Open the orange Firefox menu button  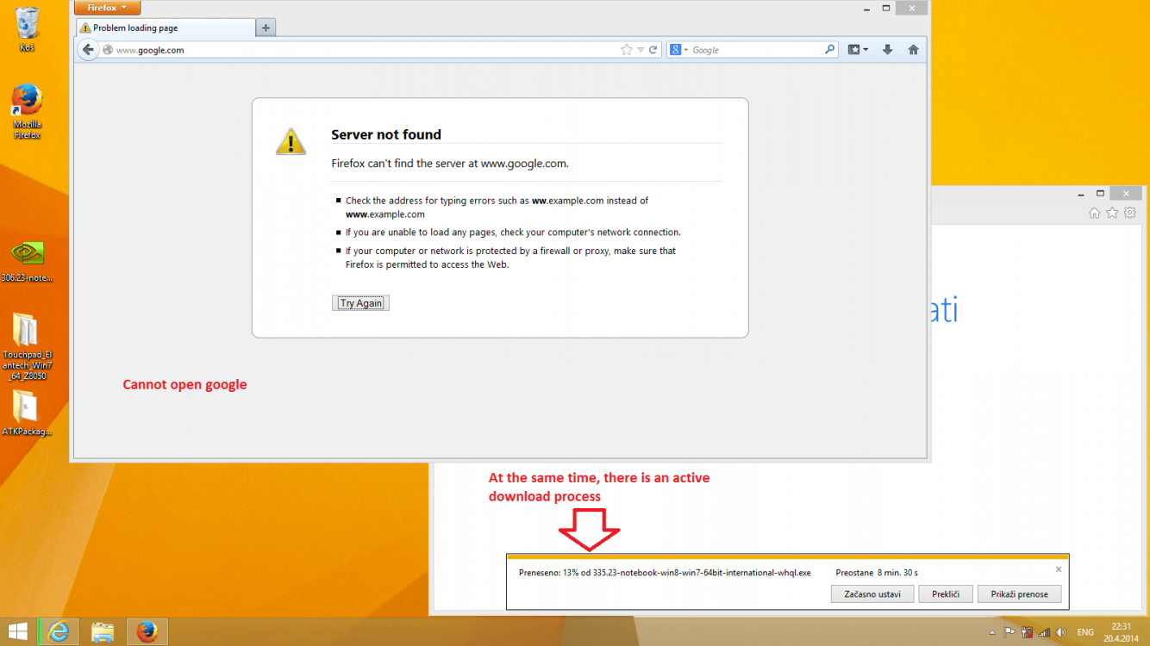point(107,8)
